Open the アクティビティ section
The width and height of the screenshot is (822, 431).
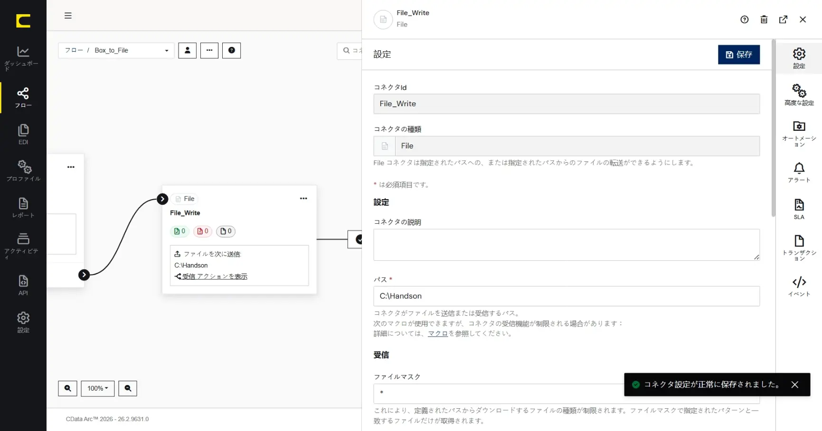[23, 246]
